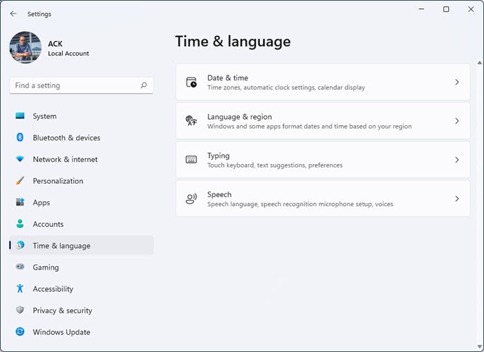Click the search magnifier icon
This screenshot has width=484, height=352.
[x=144, y=86]
